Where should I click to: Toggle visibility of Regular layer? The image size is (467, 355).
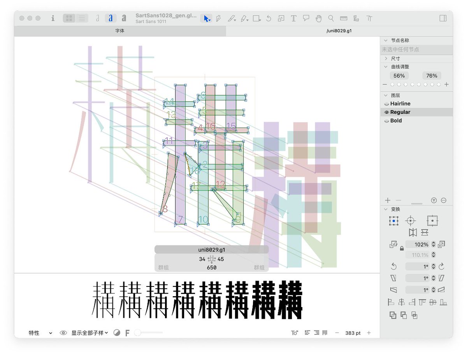click(386, 112)
